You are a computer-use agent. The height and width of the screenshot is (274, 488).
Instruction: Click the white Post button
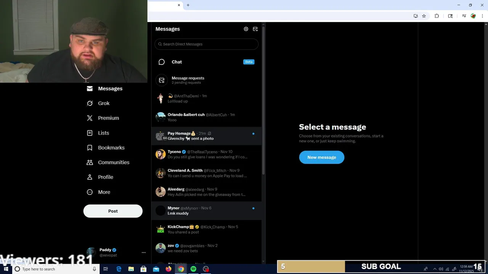coord(113,211)
